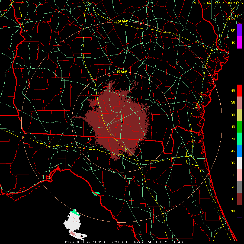Click the 'HYDROMETEOR CLASSIFICATION' title text
Image resolution: width=244 pixels, height=244 pixels.
(x=95, y=242)
